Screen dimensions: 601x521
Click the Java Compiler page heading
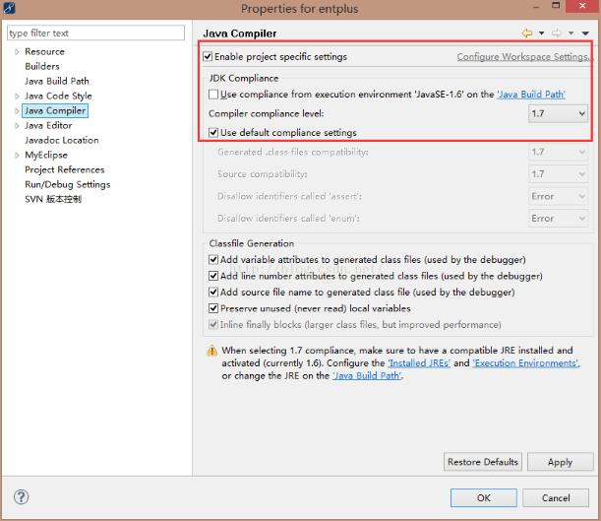pos(240,33)
